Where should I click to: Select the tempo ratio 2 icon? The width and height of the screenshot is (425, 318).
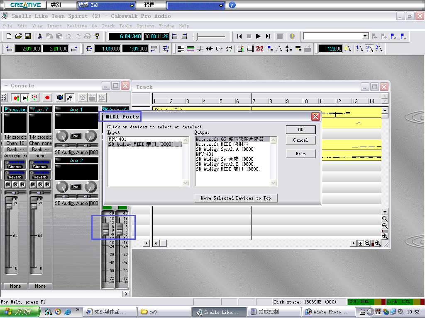point(369,49)
